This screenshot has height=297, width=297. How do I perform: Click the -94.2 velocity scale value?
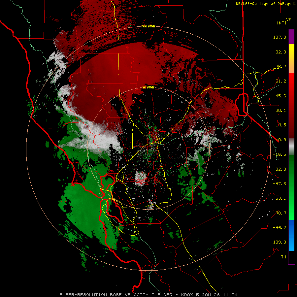[280, 228]
